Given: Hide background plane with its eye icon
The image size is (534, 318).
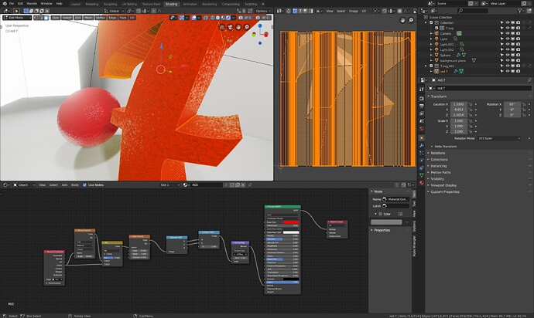Looking at the screenshot, I should (x=508, y=60).
